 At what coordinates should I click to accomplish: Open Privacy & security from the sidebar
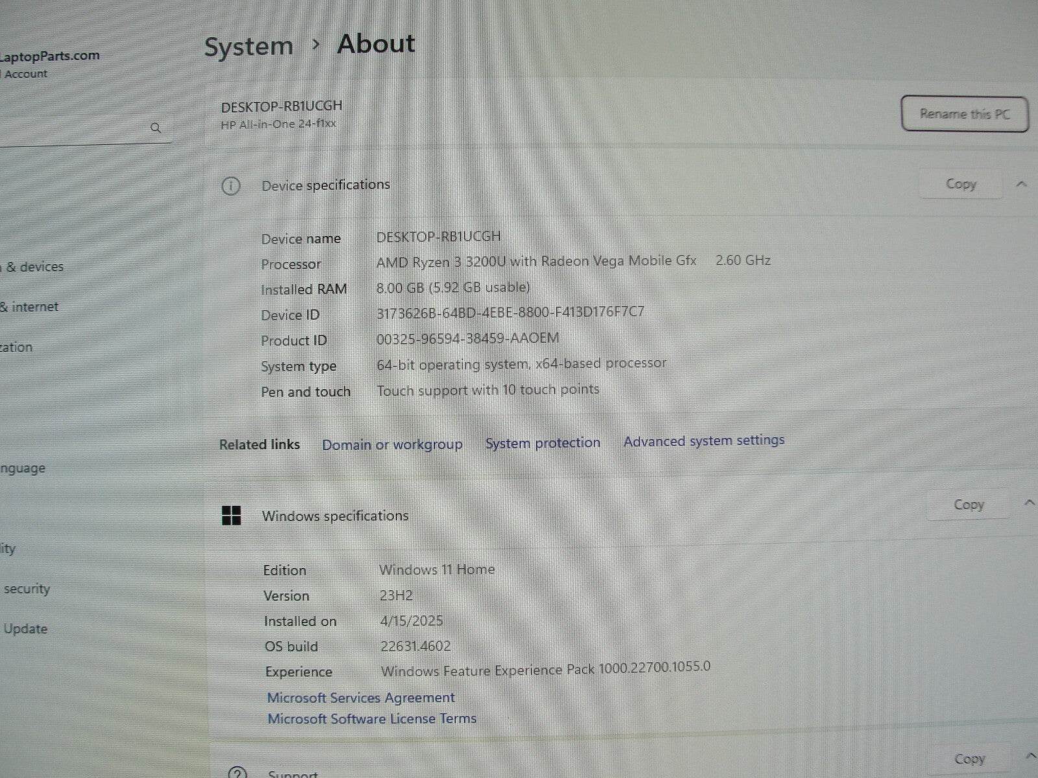pos(28,589)
